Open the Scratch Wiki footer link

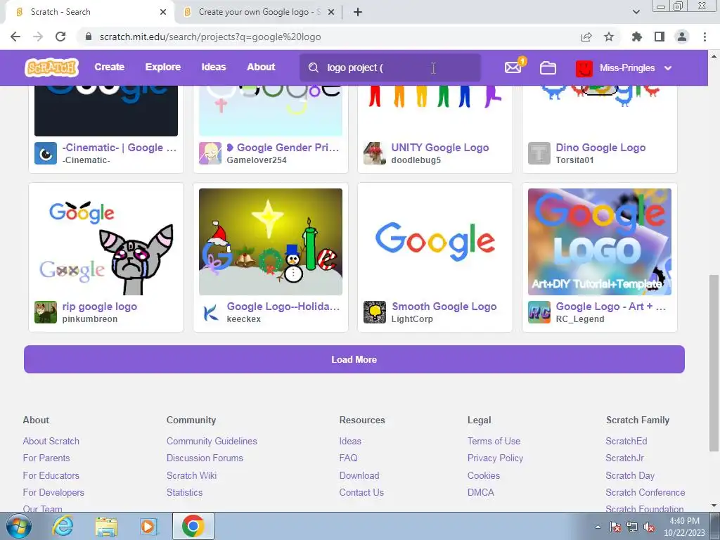pos(191,475)
